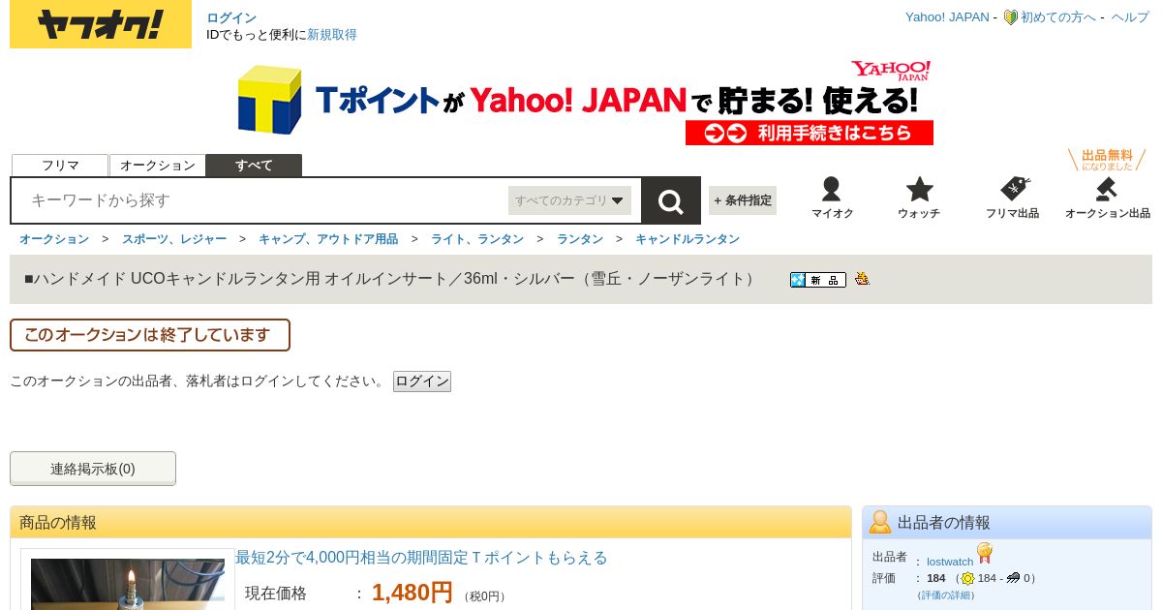Click breadcrumb スポーツ、レジャー

tap(174, 239)
